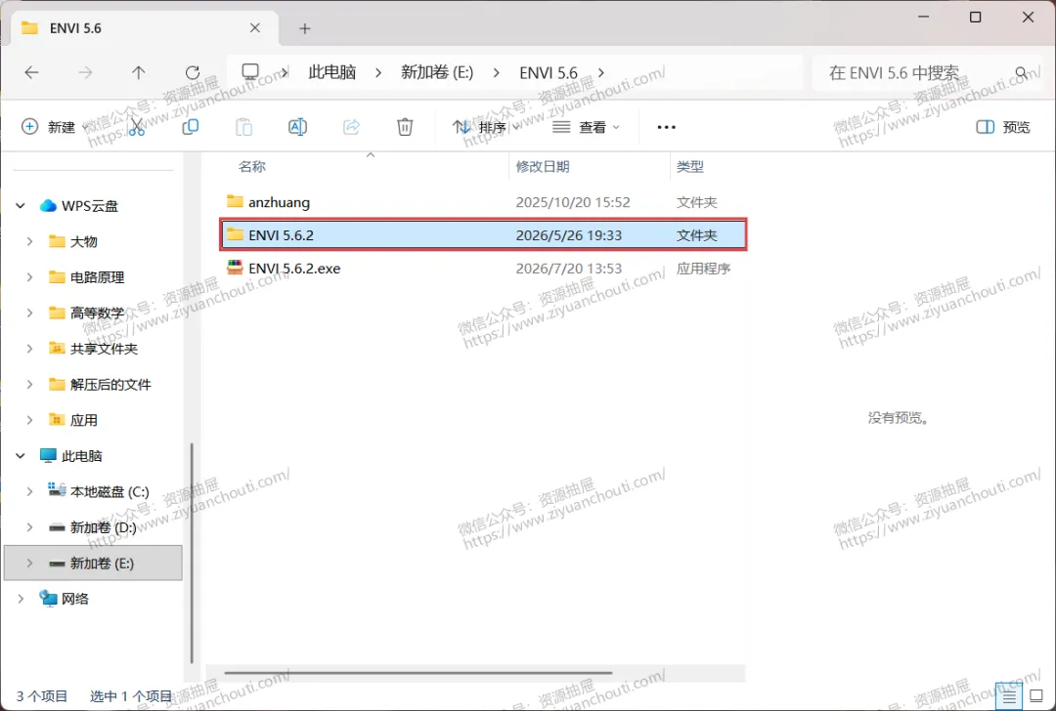Image resolution: width=1056 pixels, height=711 pixels.
Task: Expand the 应用 folder node
Action: (x=29, y=420)
